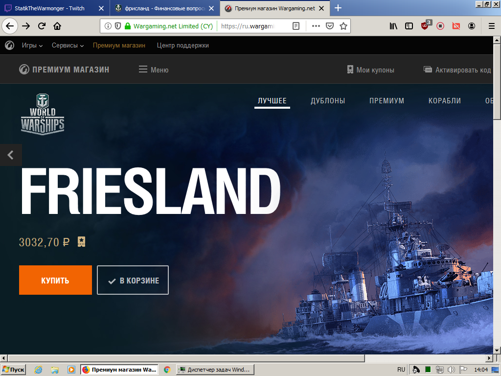The width and height of the screenshot is (501, 376).
Task: Click the green padlock security icon
Action: pos(128,26)
